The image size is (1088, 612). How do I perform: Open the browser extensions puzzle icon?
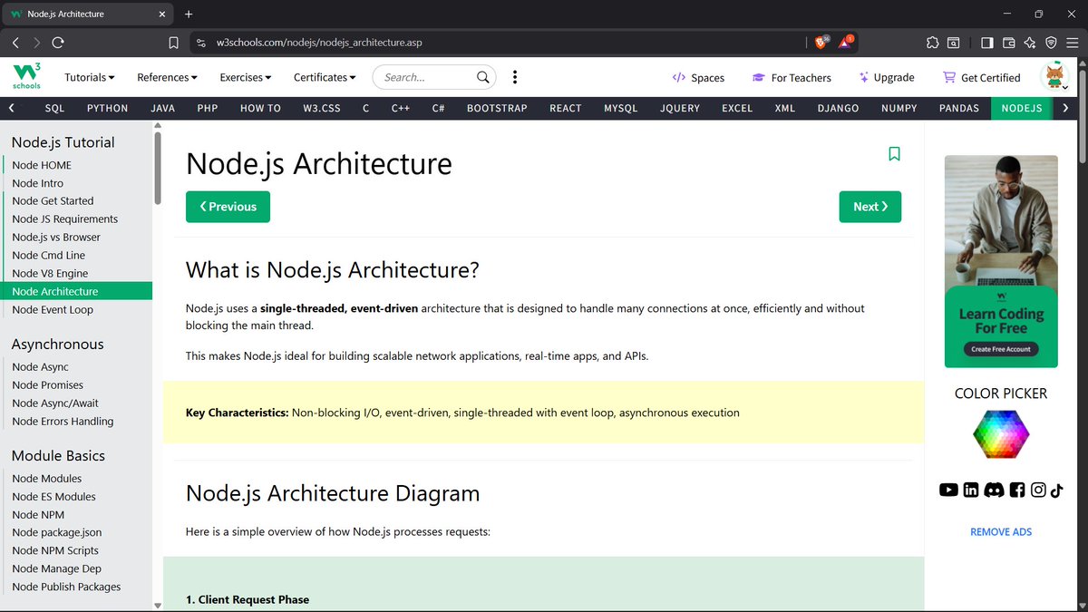coord(932,43)
